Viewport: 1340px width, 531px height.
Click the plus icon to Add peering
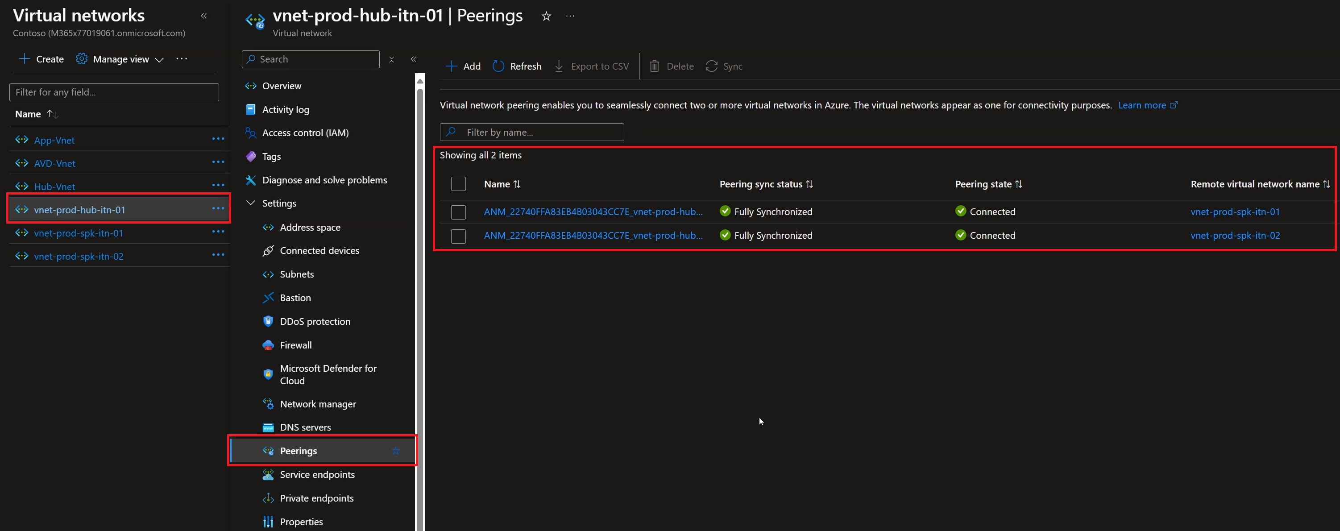point(451,66)
